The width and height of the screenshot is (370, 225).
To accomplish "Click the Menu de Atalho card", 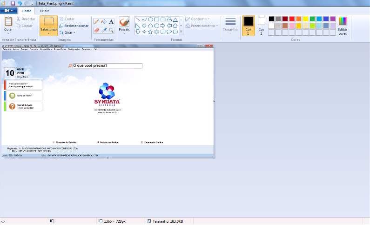I will pos(23,96).
